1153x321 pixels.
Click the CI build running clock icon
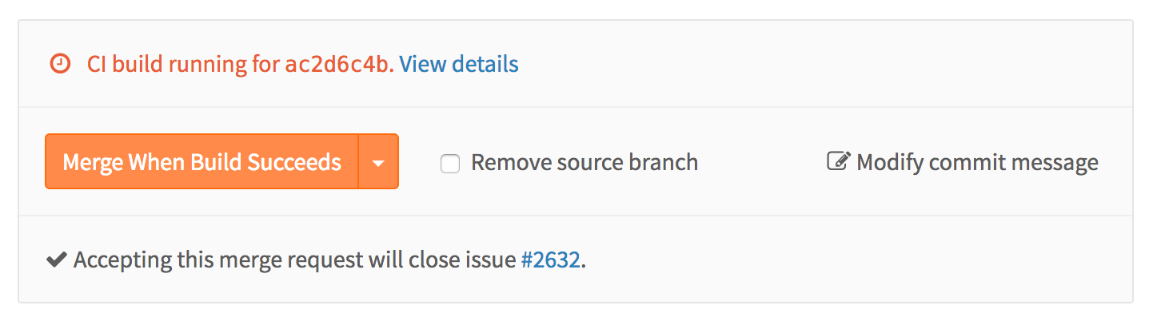60,64
